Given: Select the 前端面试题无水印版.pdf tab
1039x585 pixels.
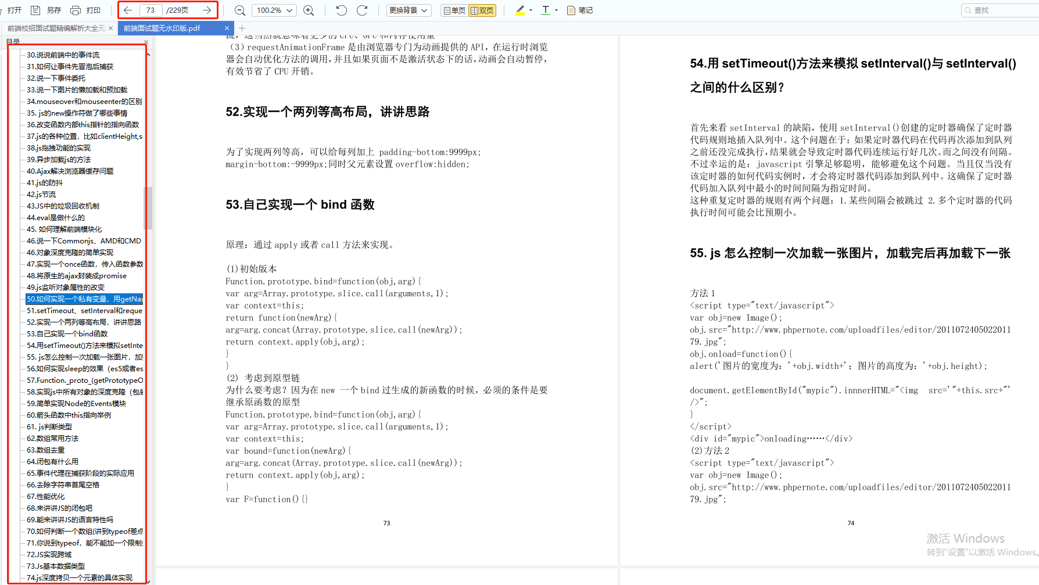Looking at the screenshot, I should [163, 27].
